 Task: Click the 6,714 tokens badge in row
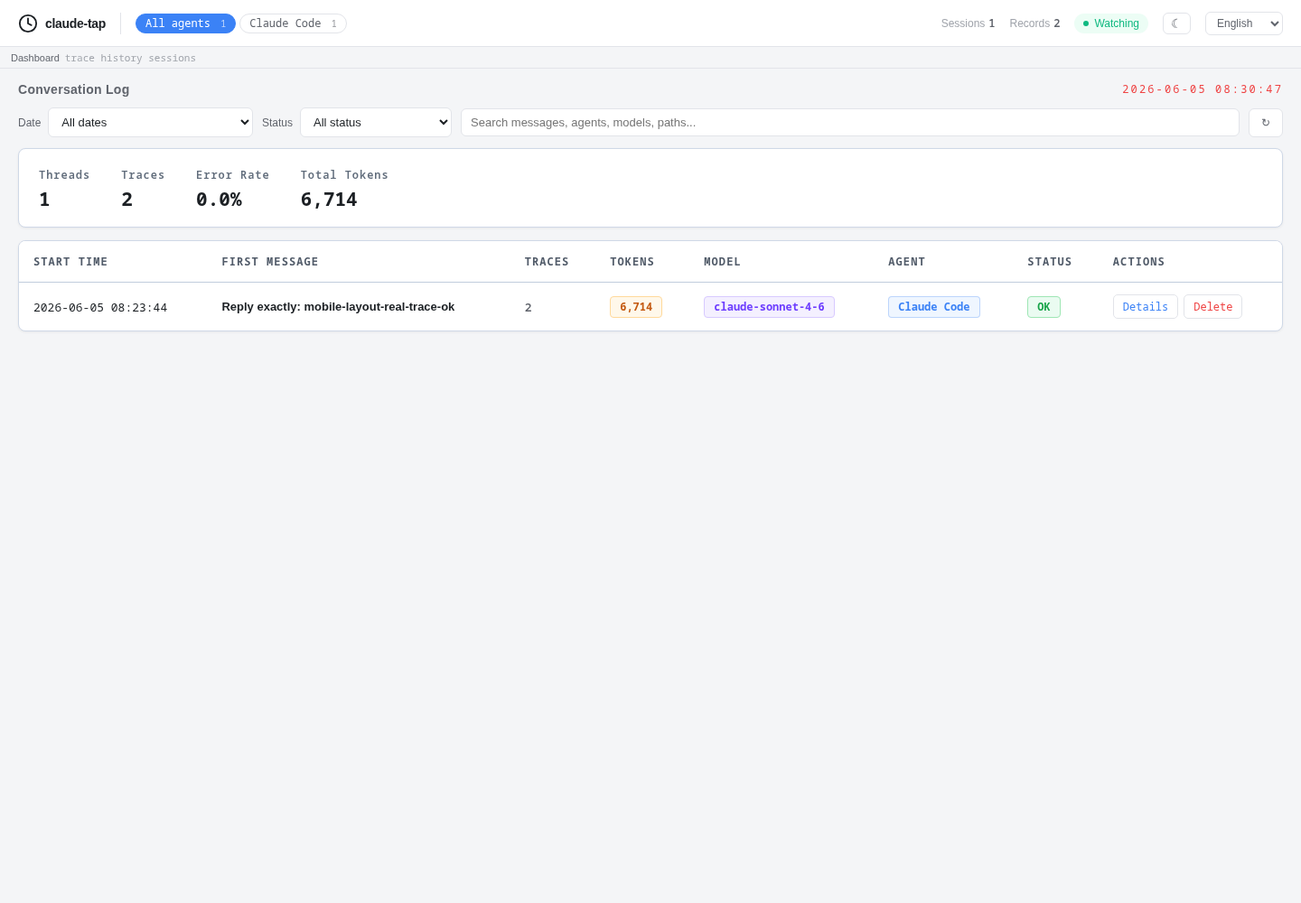(636, 307)
